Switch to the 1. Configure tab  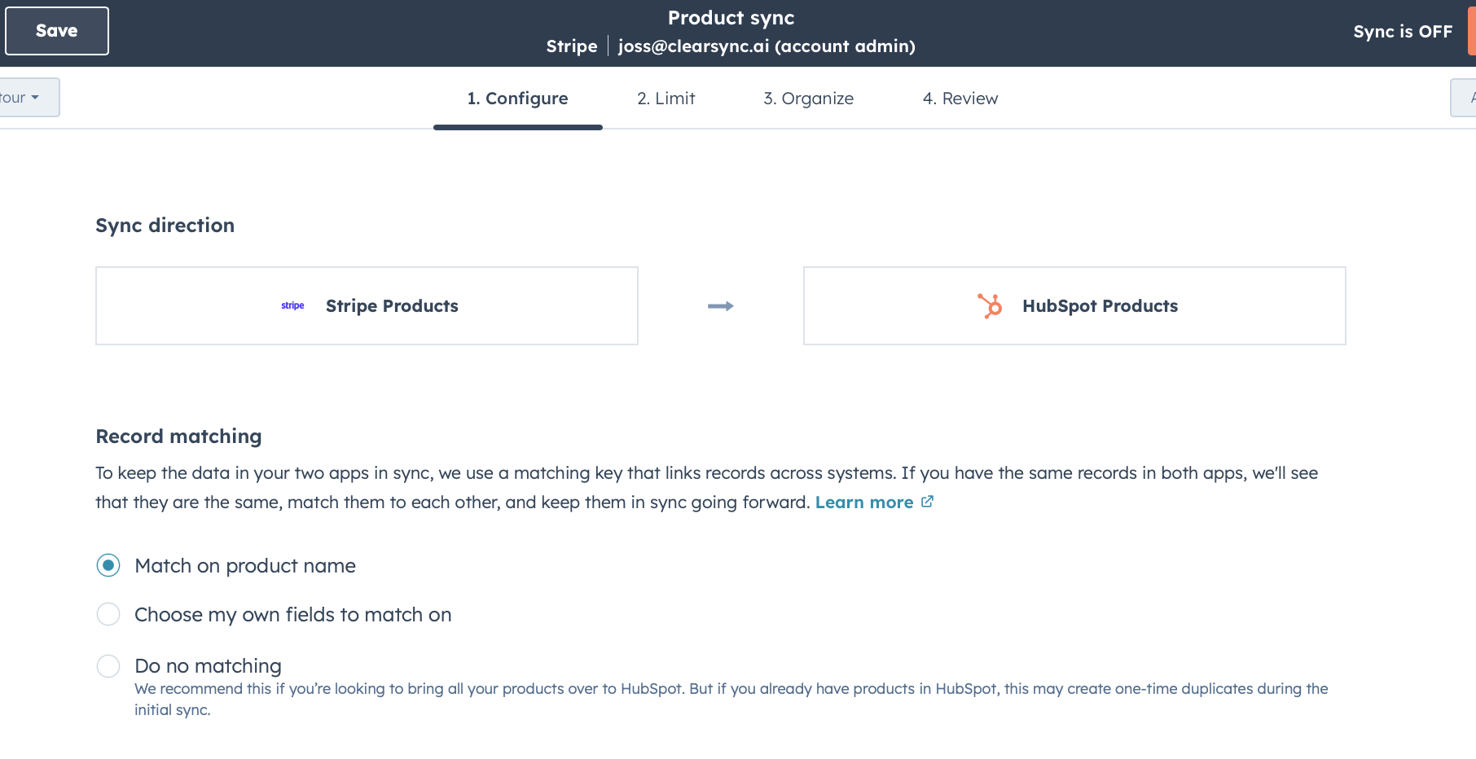517,99
